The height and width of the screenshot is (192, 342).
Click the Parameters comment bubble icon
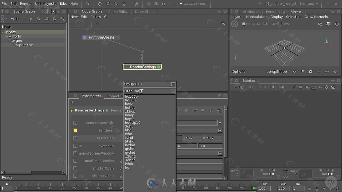pyautogui.click(x=203, y=110)
